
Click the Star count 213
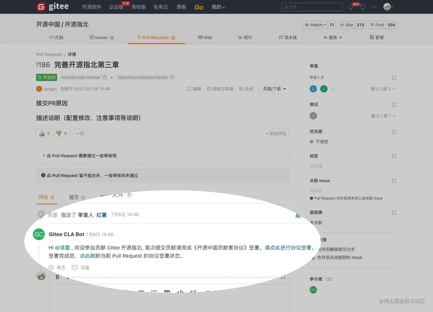click(x=361, y=25)
